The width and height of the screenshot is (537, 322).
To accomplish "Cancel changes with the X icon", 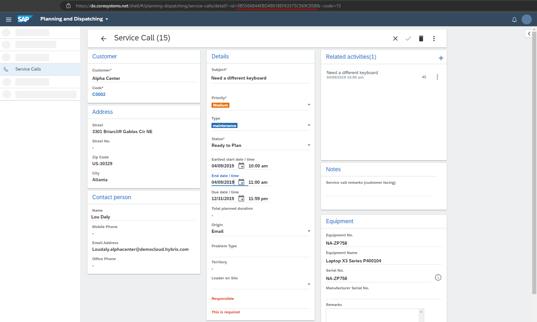I will 395,38.
